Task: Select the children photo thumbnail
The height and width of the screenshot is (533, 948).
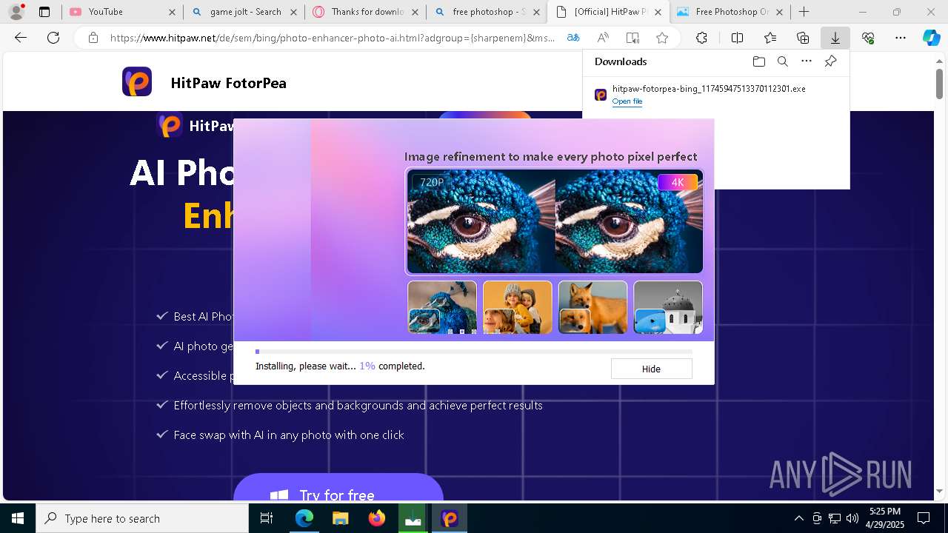Action: 517,307
